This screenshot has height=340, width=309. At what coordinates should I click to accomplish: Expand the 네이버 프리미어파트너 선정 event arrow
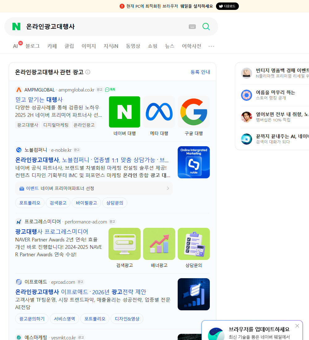(x=167, y=188)
